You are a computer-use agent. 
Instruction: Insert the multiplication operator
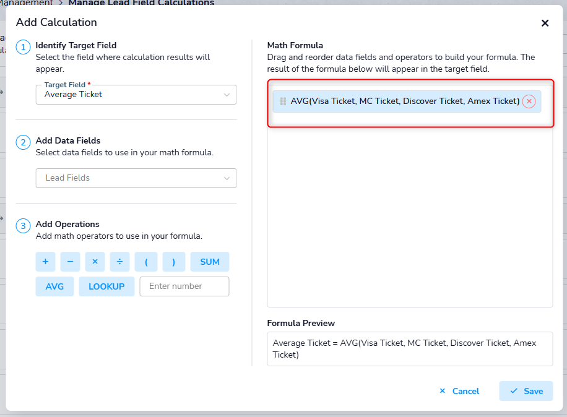(95, 262)
